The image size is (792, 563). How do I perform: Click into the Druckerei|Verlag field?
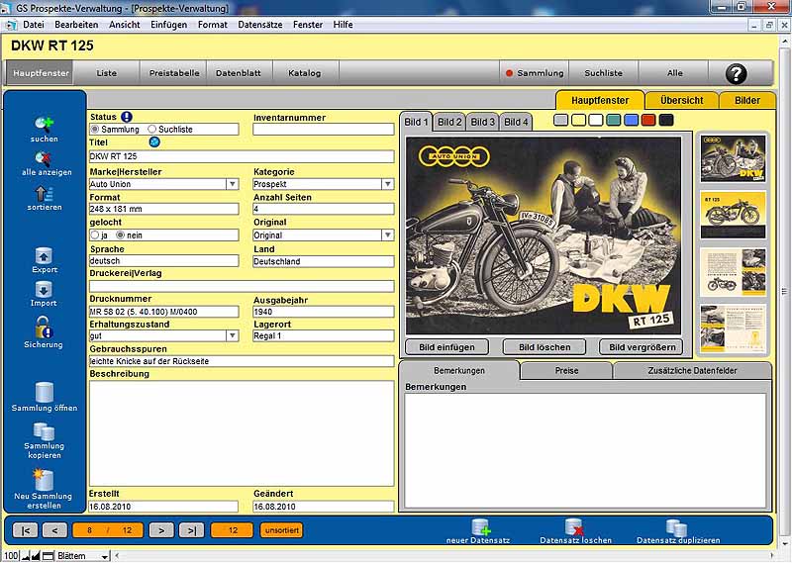click(242, 286)
